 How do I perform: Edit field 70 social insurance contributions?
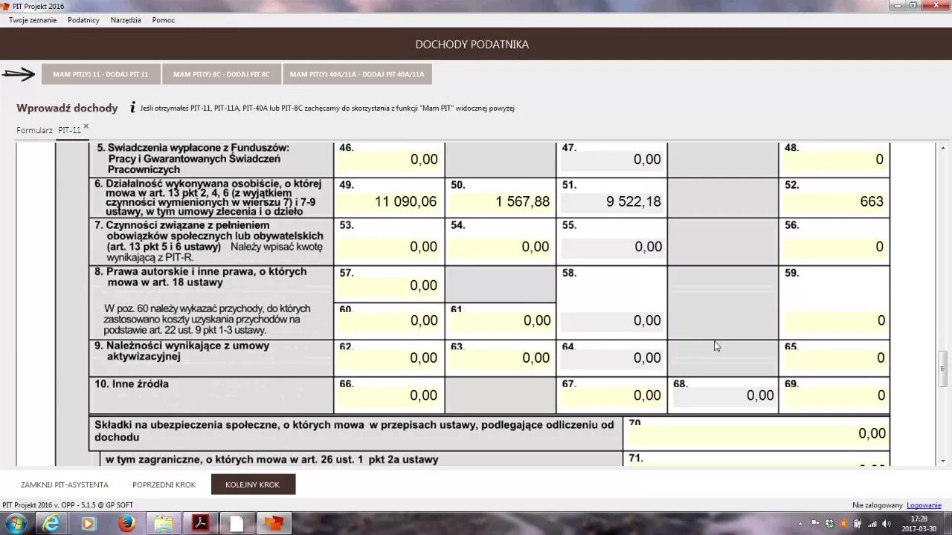757,433
